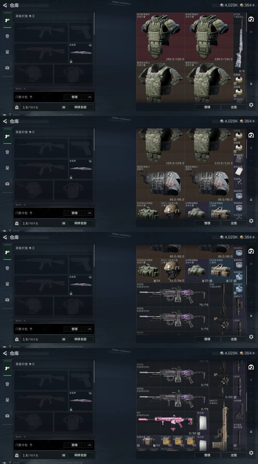Select the pink M7 6.8x51mm rifle
The image size is (258, 464).
167,423
